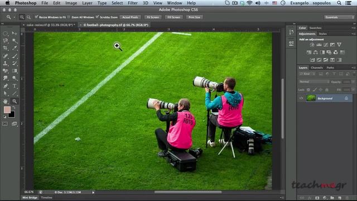Open the Adjustments panel flyout menu
Screen dimensions: 357x201
[353, 33]
